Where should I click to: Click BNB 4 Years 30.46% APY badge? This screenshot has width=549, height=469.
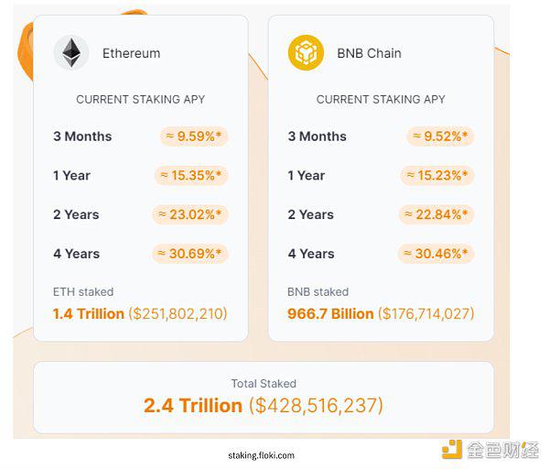[x=436, y=254]
